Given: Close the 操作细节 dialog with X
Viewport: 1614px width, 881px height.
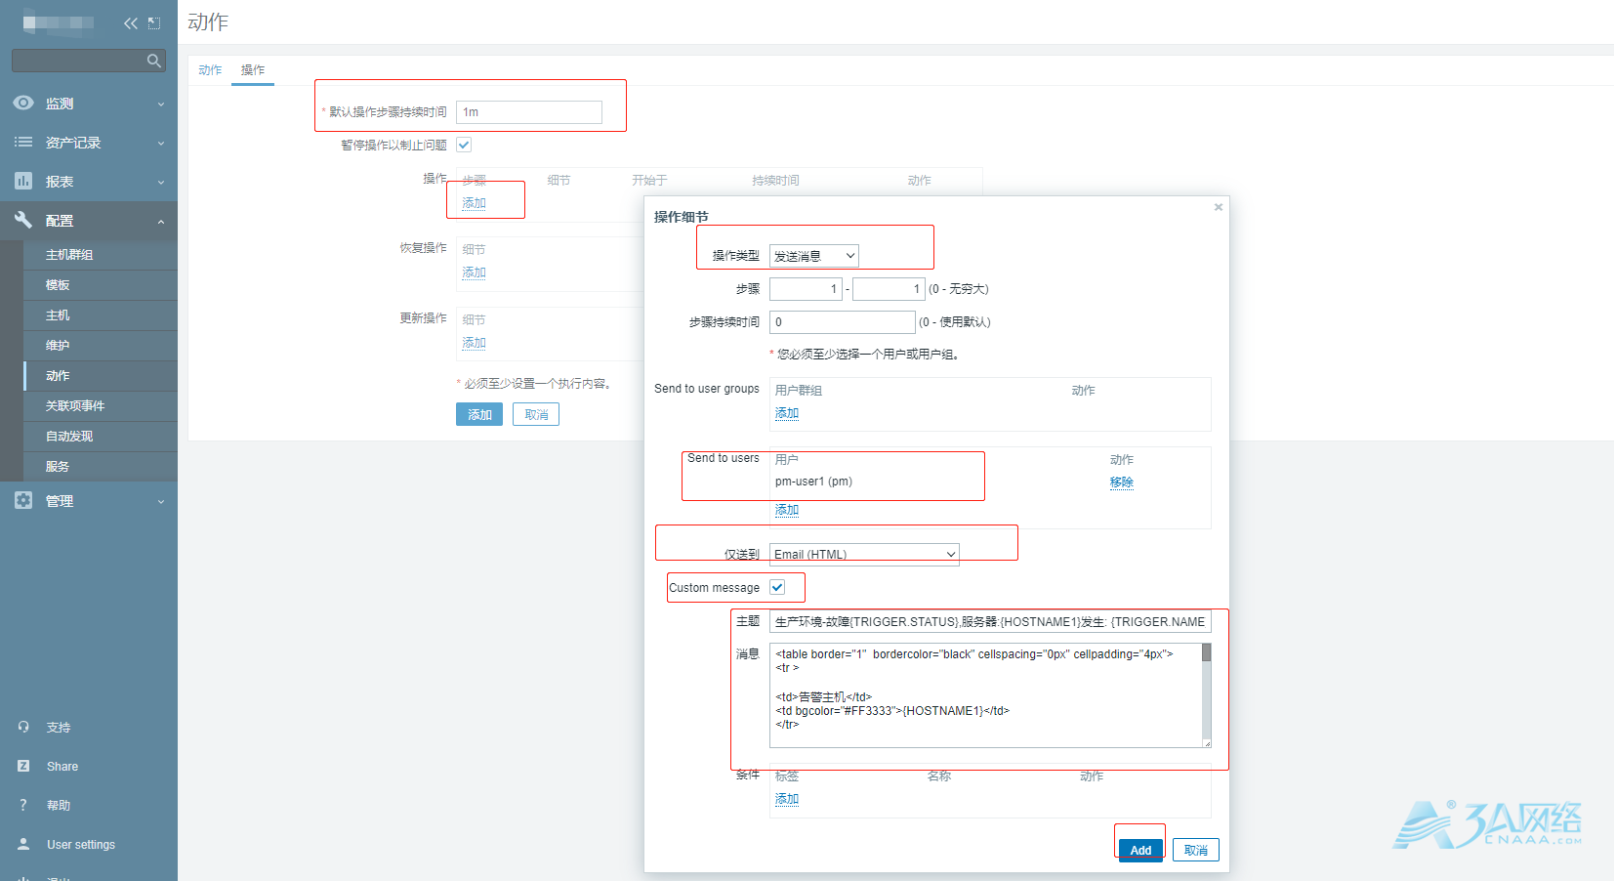Looking at the screenshot, I should tap(1219, 207).
